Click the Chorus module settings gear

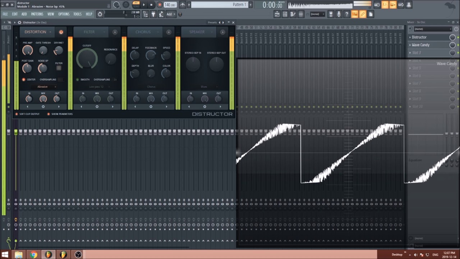click(151, 106)
